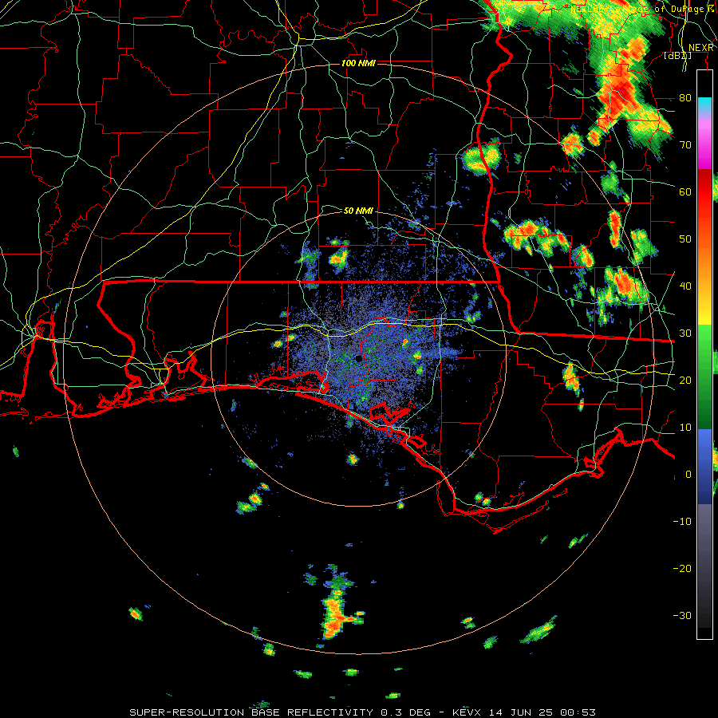Click the 0 value on the dBZ scale
Viewport: 718px width, 718px height.
[688, 475]
